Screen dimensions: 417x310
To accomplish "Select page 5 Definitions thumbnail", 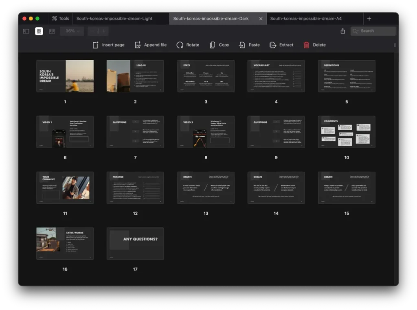I will 347,76.
